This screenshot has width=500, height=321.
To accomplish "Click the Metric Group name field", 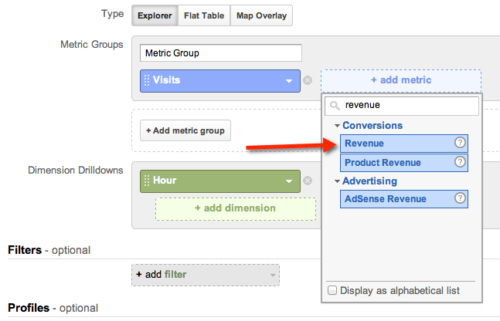I will tap(221, 53).
